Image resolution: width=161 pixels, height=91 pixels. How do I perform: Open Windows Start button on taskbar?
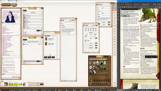coord(1,90)
